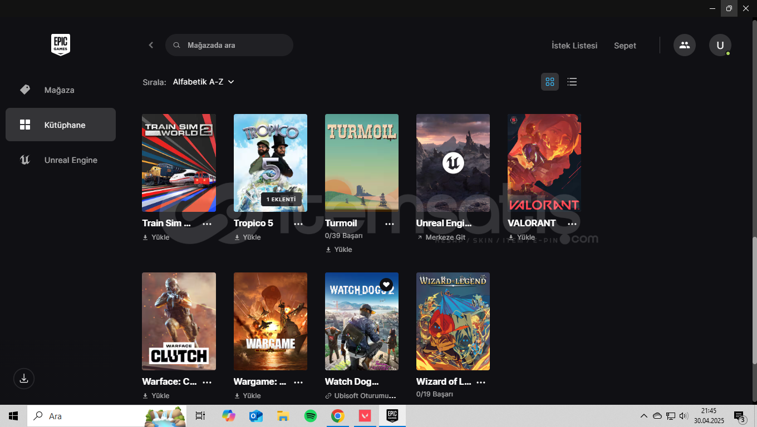757x427 pixels.
Task: Open İstek Listesi wishlist link
Action: 574,46
